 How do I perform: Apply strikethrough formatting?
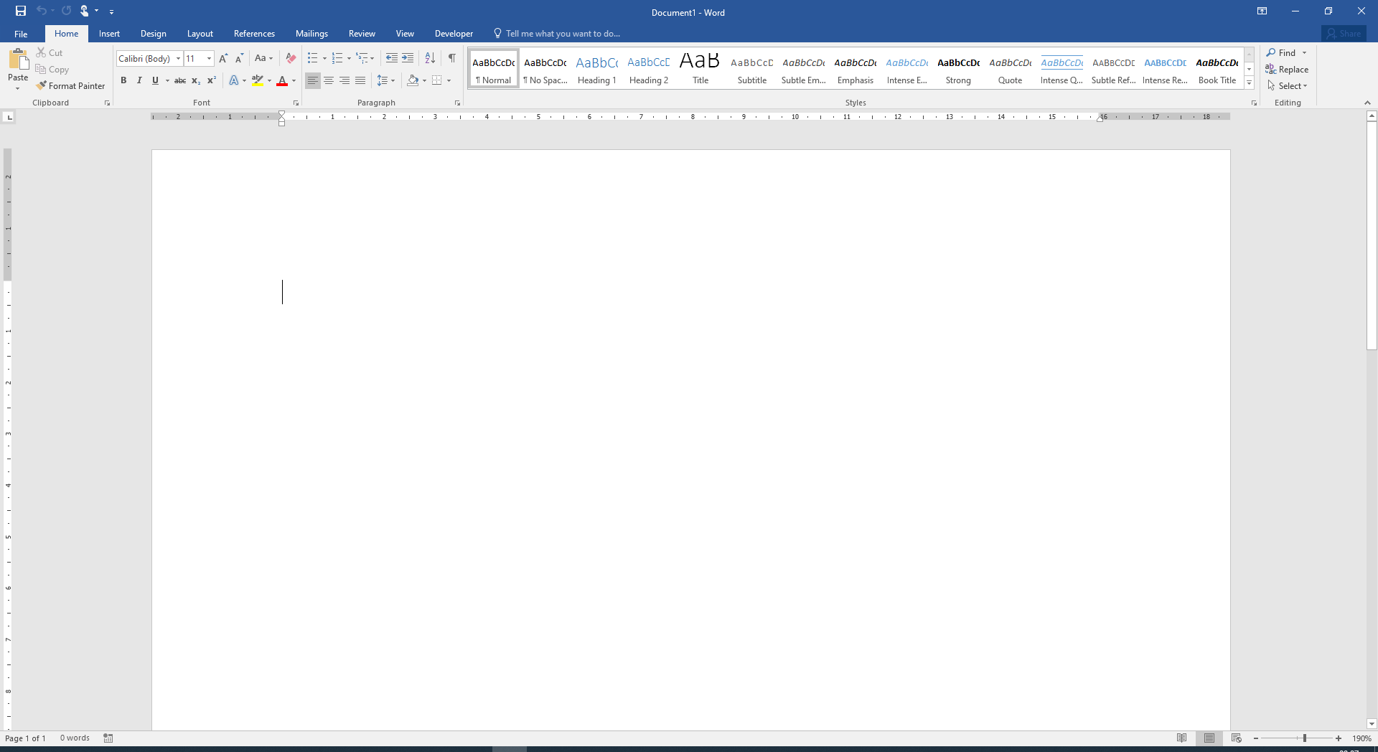pos(180,80)
